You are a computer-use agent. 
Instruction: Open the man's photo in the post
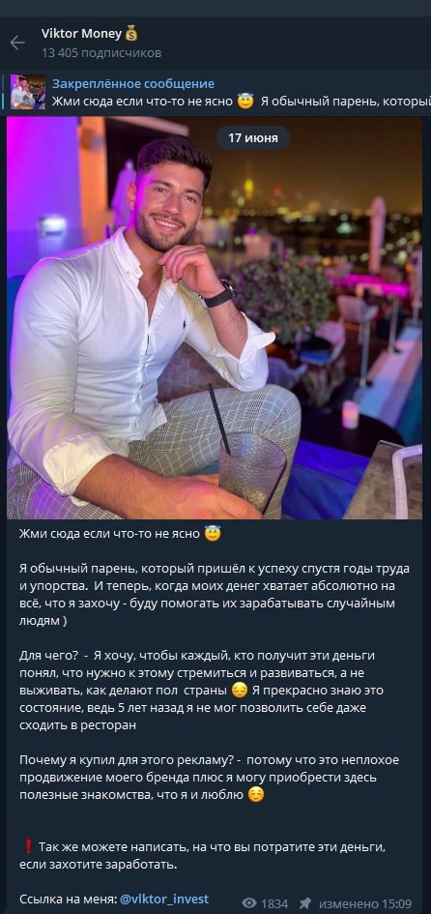(x=215, y=317)
